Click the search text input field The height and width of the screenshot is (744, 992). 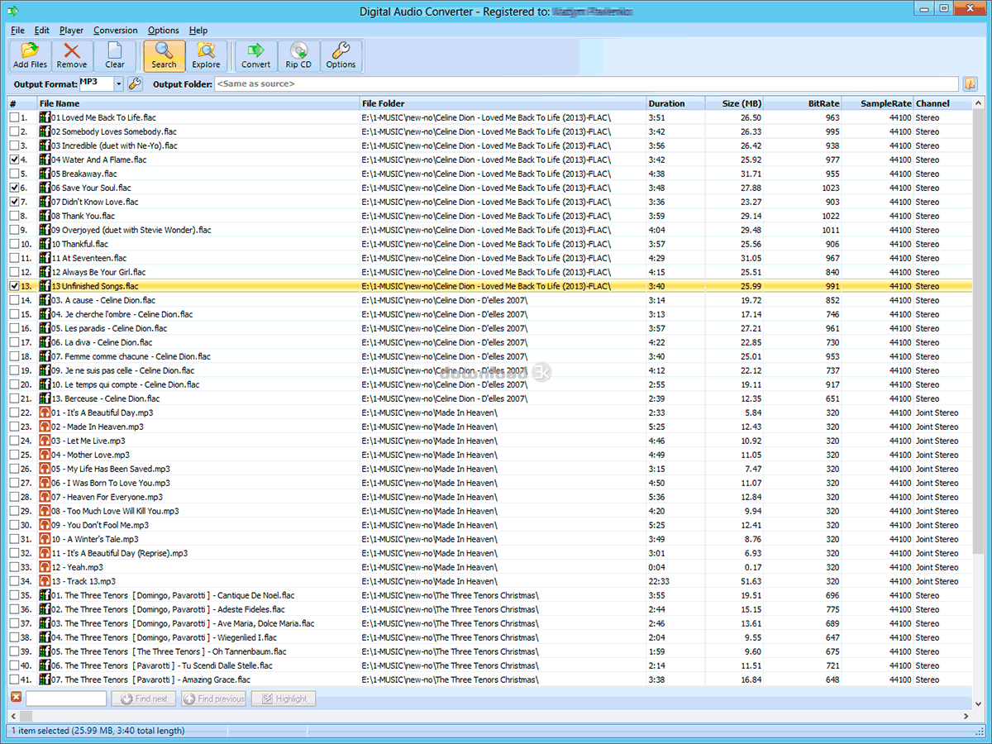[66, 699]
